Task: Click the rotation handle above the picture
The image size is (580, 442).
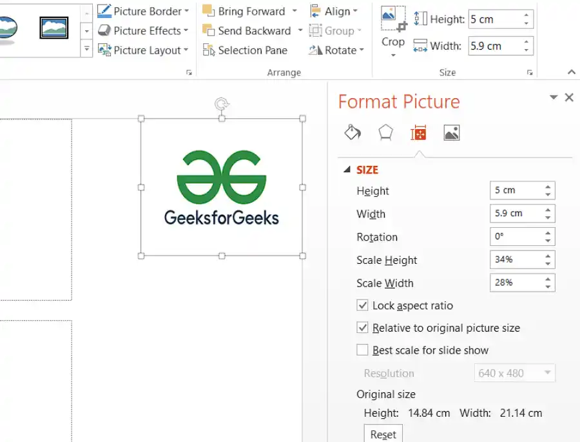Action: (x=222, y=104)
